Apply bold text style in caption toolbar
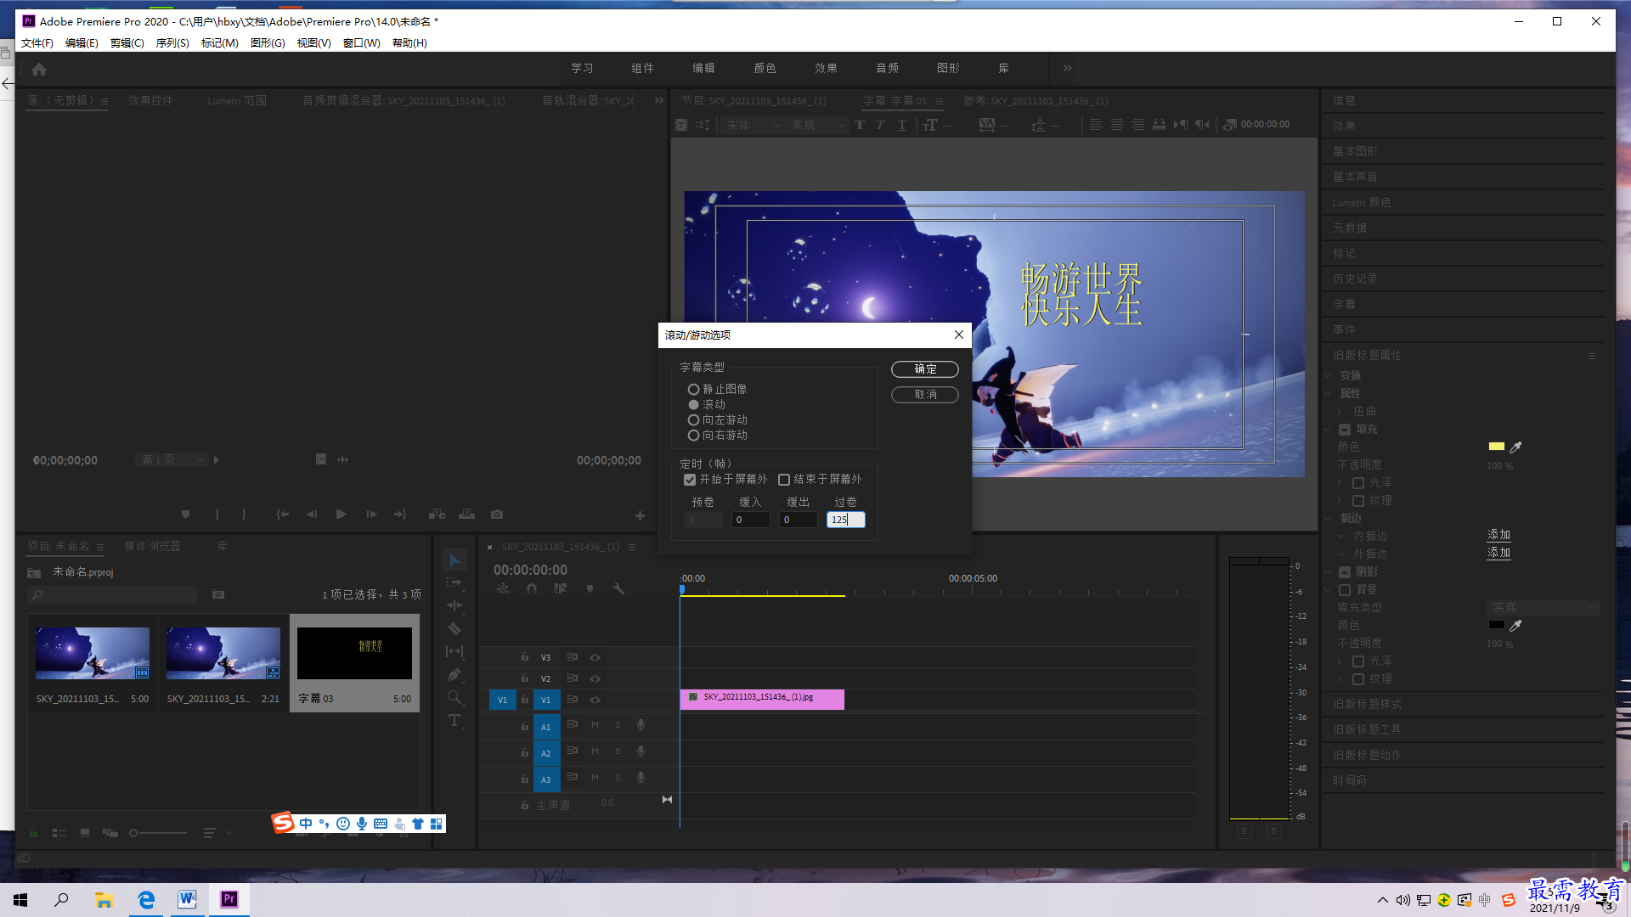 [860, 126]
